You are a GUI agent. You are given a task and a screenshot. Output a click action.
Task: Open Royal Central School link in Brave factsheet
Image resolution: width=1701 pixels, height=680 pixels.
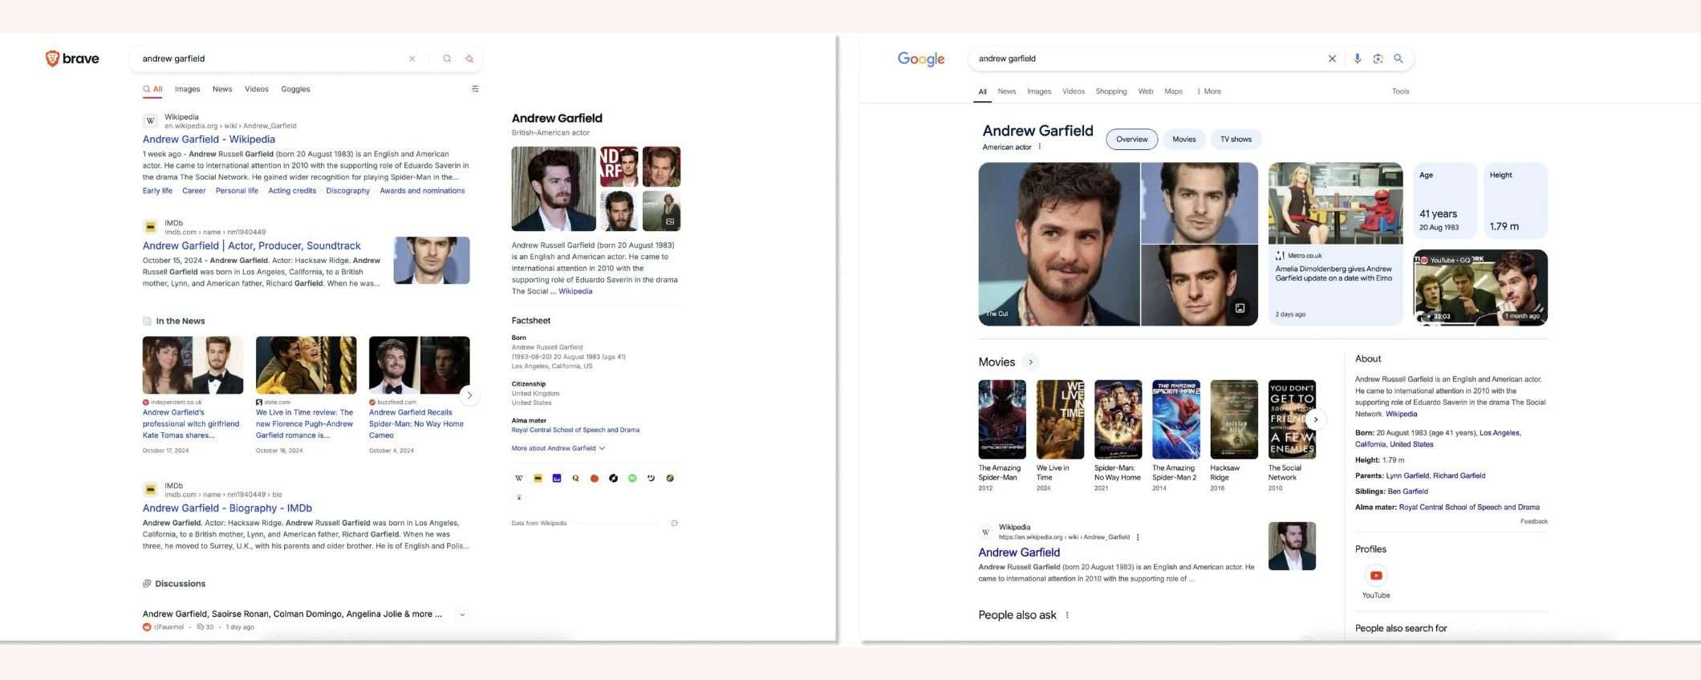point(575,430)
